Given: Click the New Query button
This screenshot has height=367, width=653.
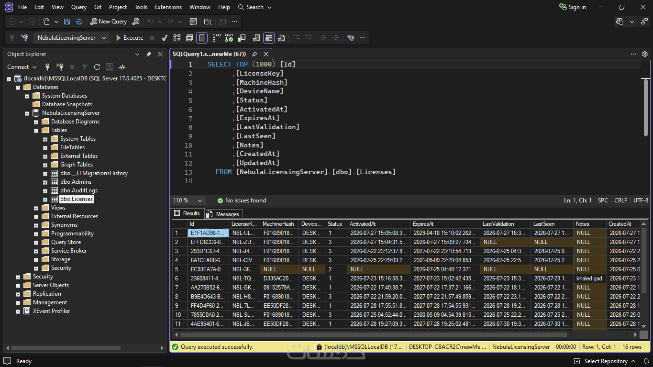Looking at the screenshot, I should click(x=109, y=22).
